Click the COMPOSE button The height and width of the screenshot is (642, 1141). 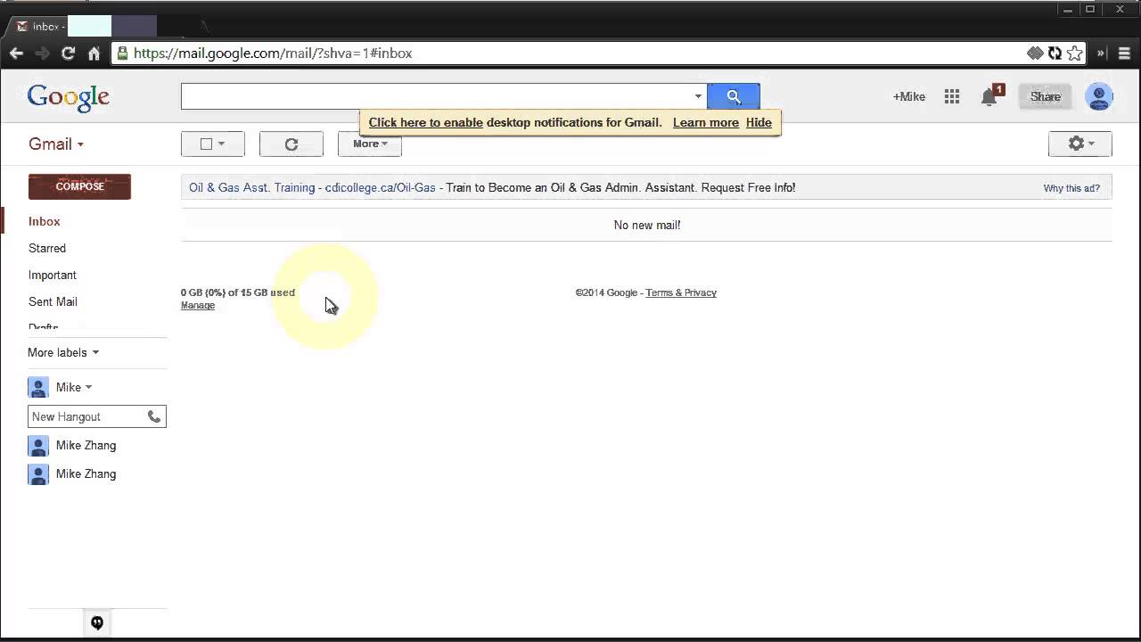[x=79, y=186]
